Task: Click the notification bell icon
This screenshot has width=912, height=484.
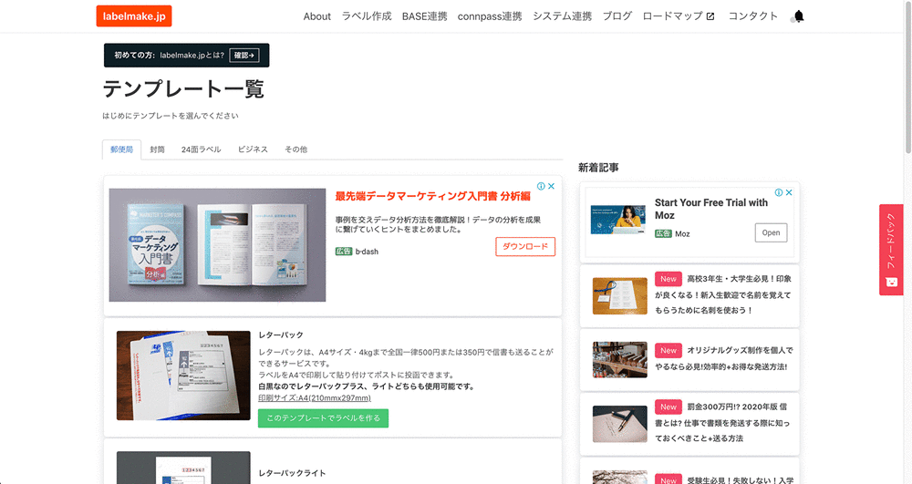Action: (x=799, y=16)
